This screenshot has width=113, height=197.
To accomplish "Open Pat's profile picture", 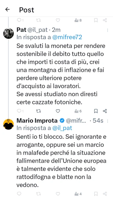I will click(8, 33).
